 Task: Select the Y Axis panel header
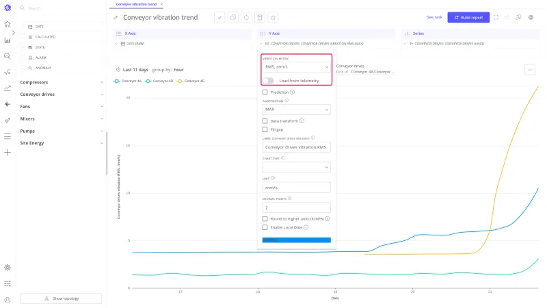[326, 34]
